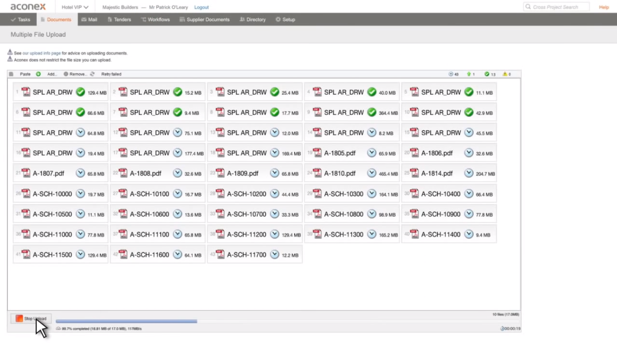
Task: Switch to the Workflows tab
Action: point(155,19)
